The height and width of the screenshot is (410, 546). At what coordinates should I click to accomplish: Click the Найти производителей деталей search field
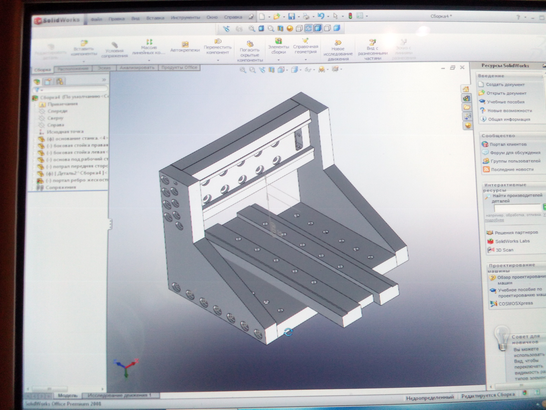click(x=517, y=208)
